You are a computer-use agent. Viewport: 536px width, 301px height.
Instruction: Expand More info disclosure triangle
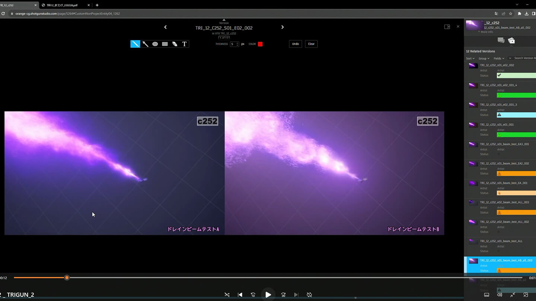479,32
